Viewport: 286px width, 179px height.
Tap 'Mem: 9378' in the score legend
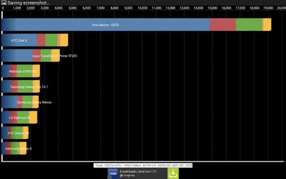click(x=142, y=165)
